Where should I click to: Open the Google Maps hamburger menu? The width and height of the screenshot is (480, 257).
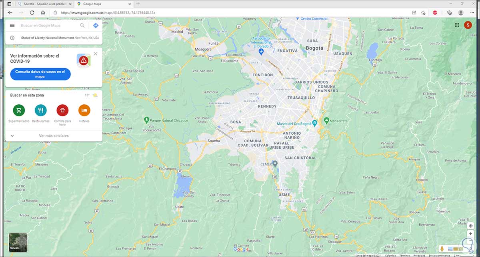pyautogui.click(x=12, y=26)
